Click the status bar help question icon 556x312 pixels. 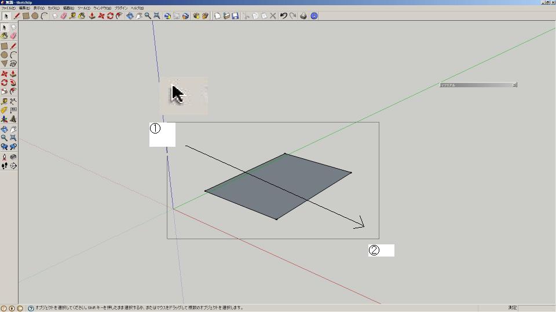tap(31, 309)
